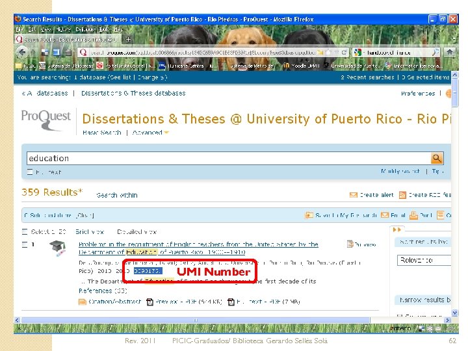Image resolution: width=468 pixels, height=351 pixels.
Task: Open the Edit menu
Action: (32, 29)
